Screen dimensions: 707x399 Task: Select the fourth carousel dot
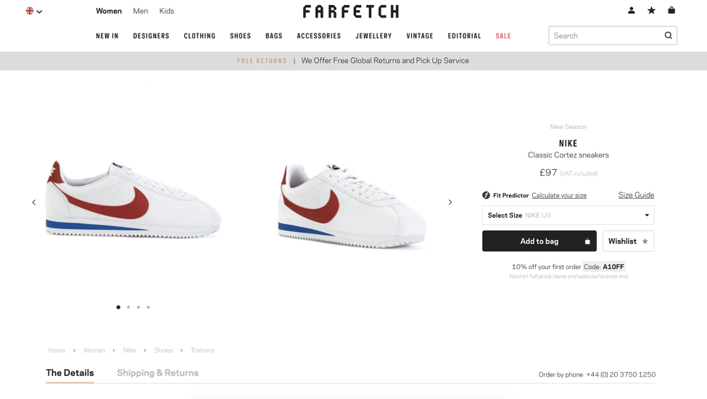tap(149, 308)
